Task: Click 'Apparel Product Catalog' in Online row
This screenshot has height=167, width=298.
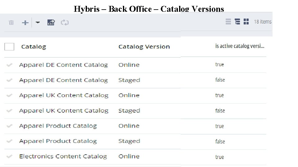Action: tap(58, 126)
